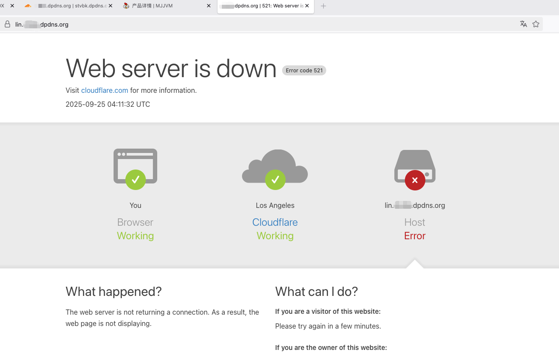Image resolution: width=559 pixels, height=353 pixels.
Task: Click the address bar URL field
Action: pyautogui.click(x=262, y=24)
